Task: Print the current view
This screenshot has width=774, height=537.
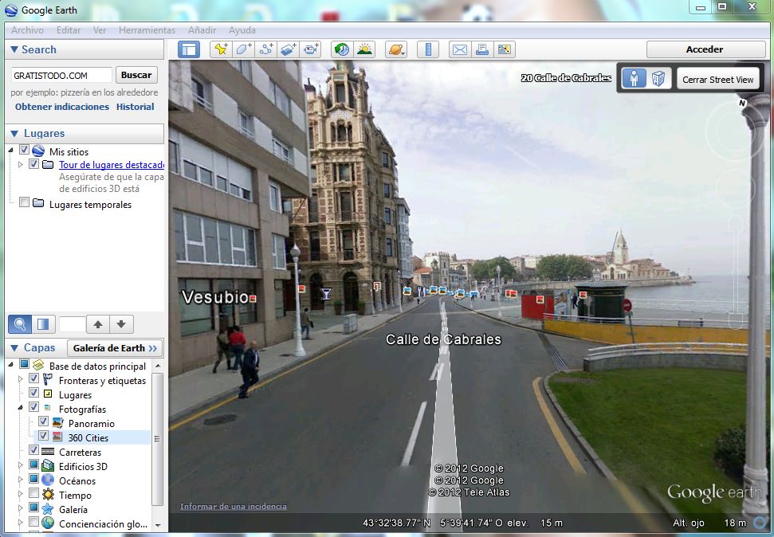Action: coord(481,49)
